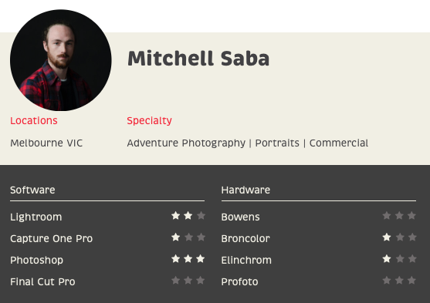The height and width of the screenshot is (303, 430).
Task: Select the Commercial specialty
Action: click(339, 143)
